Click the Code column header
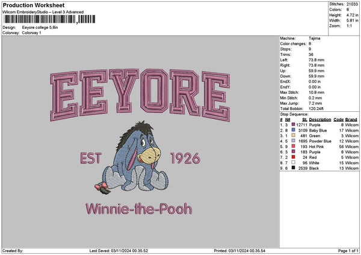Screen dimensions: 361x255 (338, 120)
